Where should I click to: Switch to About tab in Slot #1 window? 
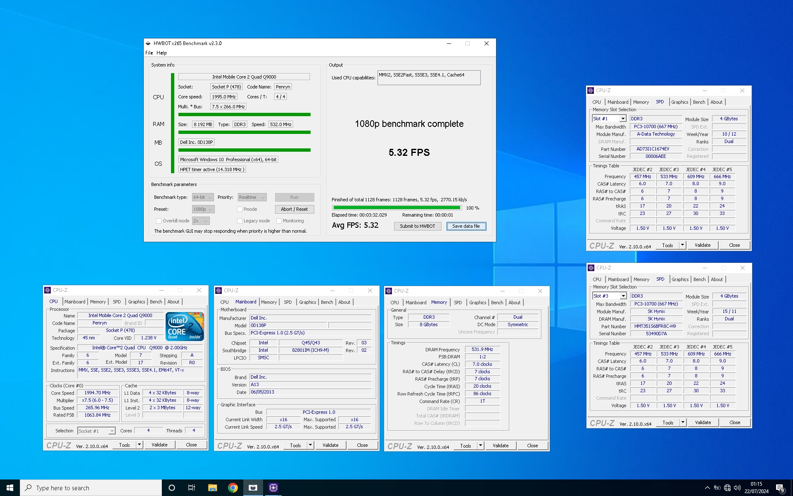[x=716, y=103]
